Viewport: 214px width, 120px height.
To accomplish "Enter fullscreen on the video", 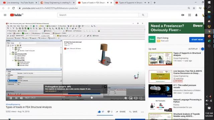I will tap(141, 98).
